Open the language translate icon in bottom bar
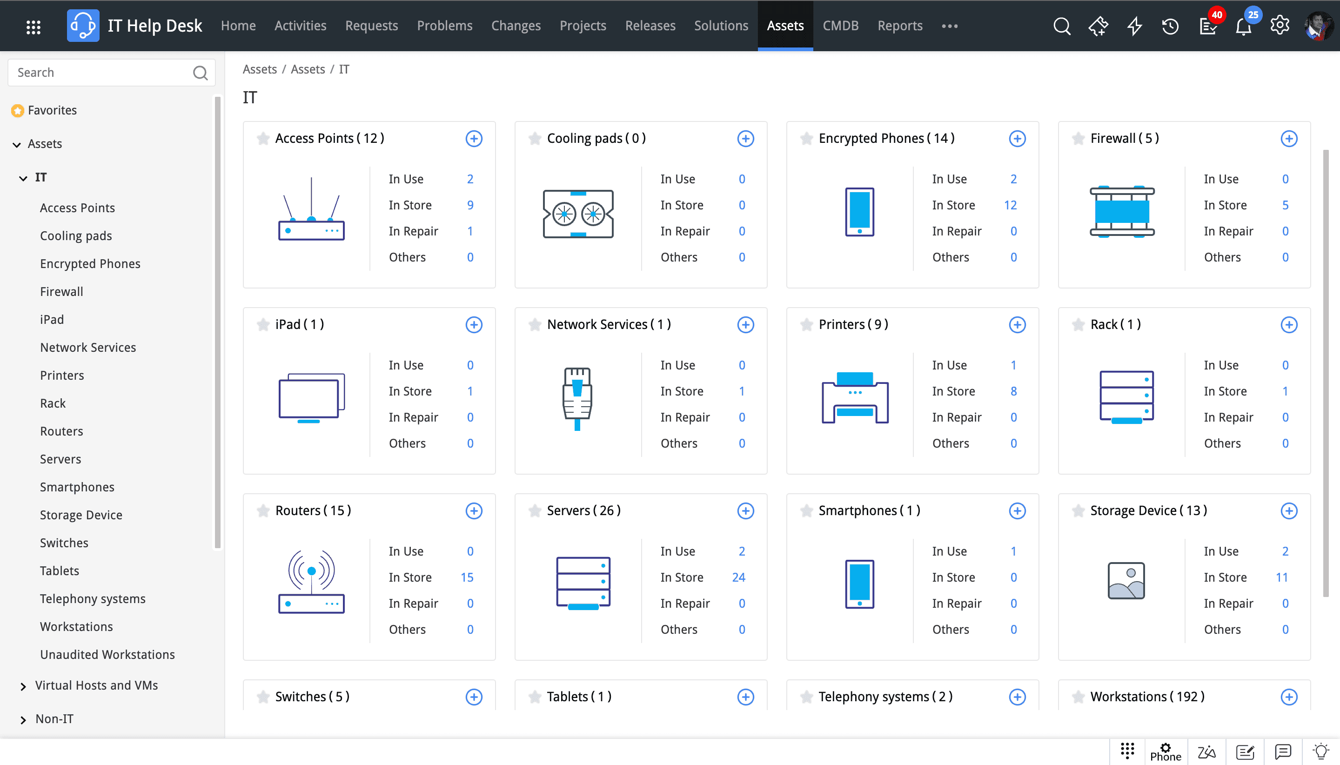The height and width of the screenshot is (765, 1340). point(1206,752)
